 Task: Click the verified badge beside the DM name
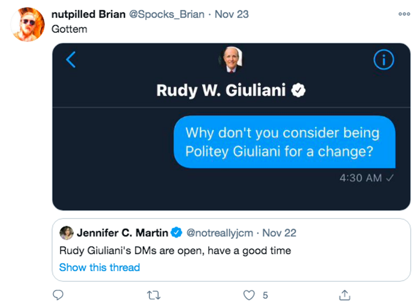[298, 90]
